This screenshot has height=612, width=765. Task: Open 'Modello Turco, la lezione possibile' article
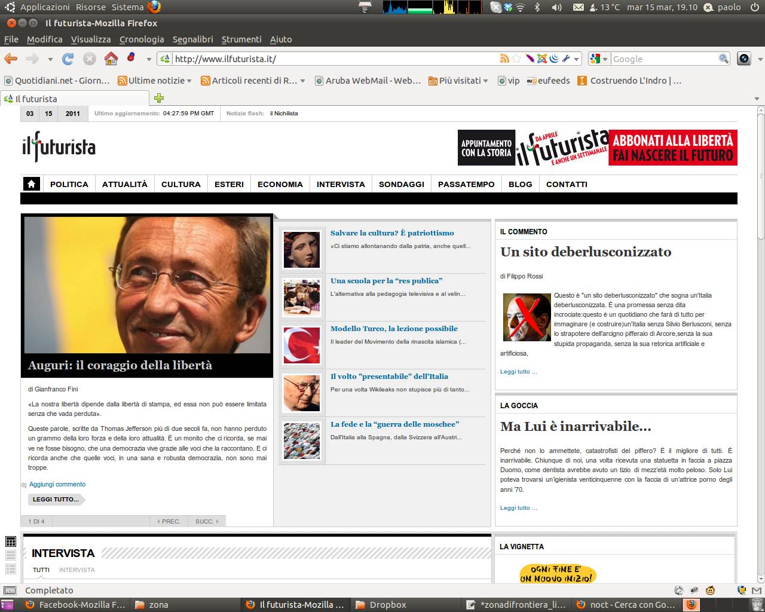coord(394,329)
